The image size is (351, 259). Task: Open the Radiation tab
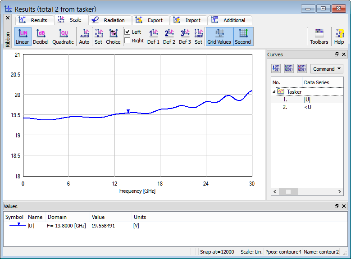pyautogui.click(x=110, y=20)
